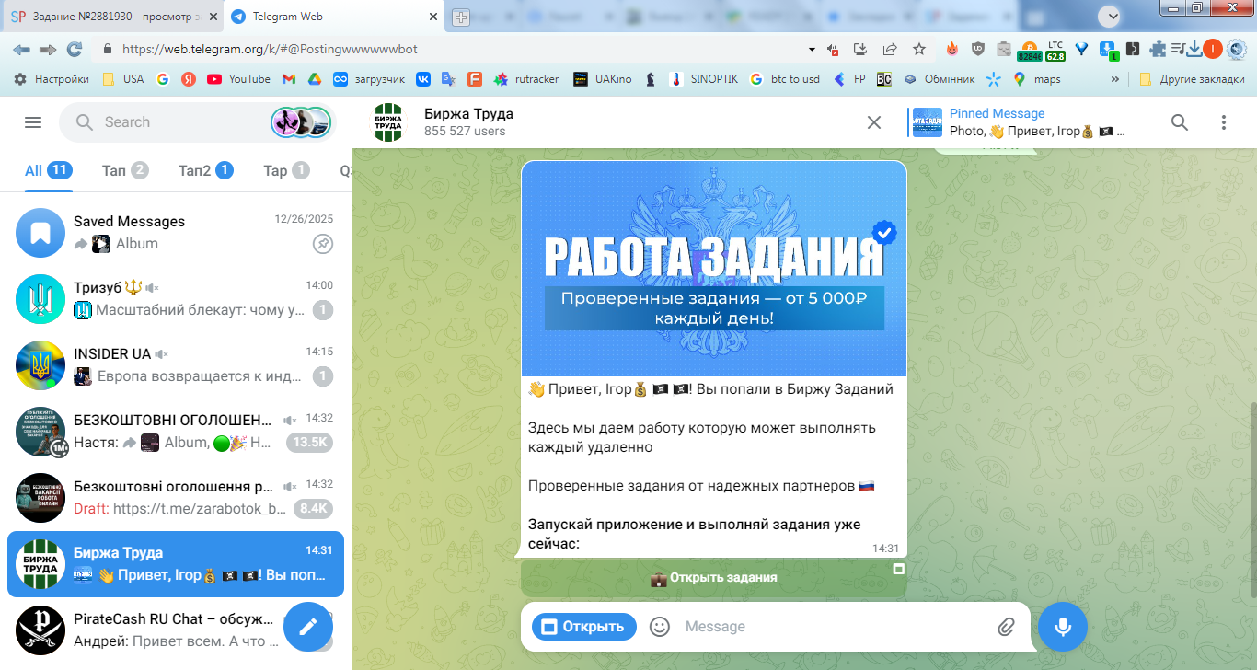Viewport: 1257px width, 670px height.
Task: Open the SINOPTIK bookmark
Action: (703, 79)
